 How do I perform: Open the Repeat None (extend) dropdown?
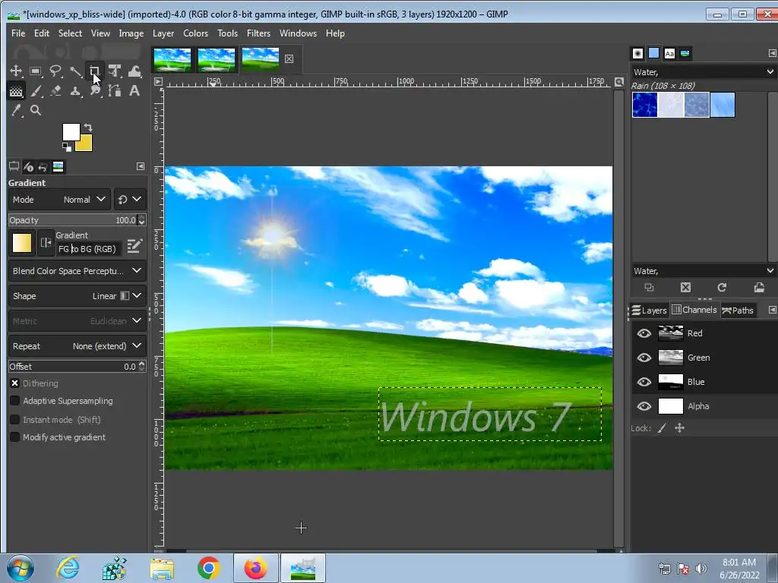pyautogui.click(x=77, y=346)
